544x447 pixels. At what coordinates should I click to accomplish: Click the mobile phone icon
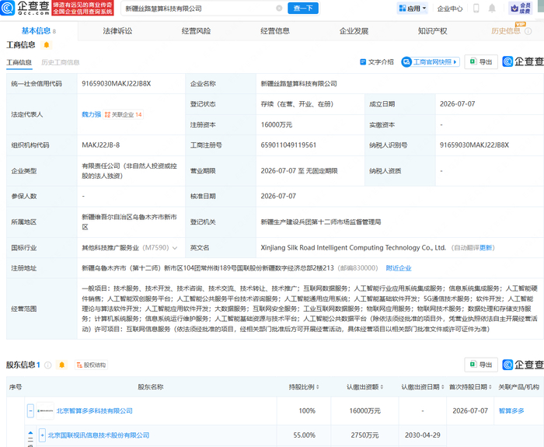coord(476,9)
